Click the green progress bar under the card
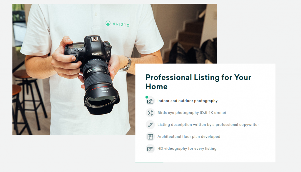Screen dimensions: 301x172 point(149,162)
